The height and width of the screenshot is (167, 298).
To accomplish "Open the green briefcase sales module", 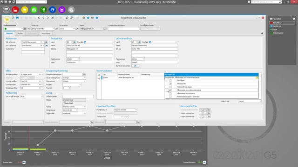I will (34, 10).
